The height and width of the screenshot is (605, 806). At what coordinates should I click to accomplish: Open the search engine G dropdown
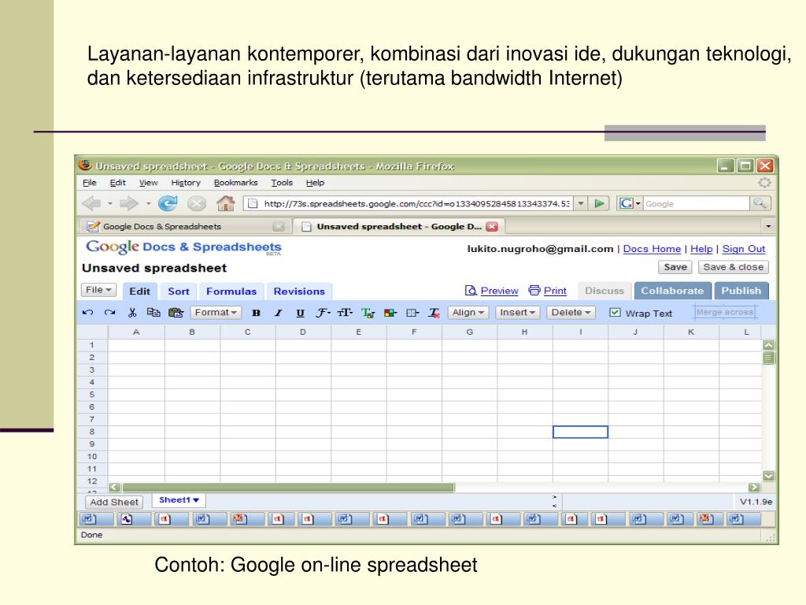tap(630, 204)
